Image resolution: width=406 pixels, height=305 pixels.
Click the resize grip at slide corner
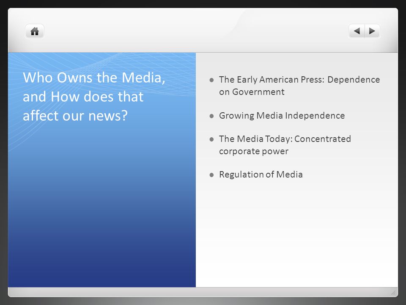click(x=393, y=293)
